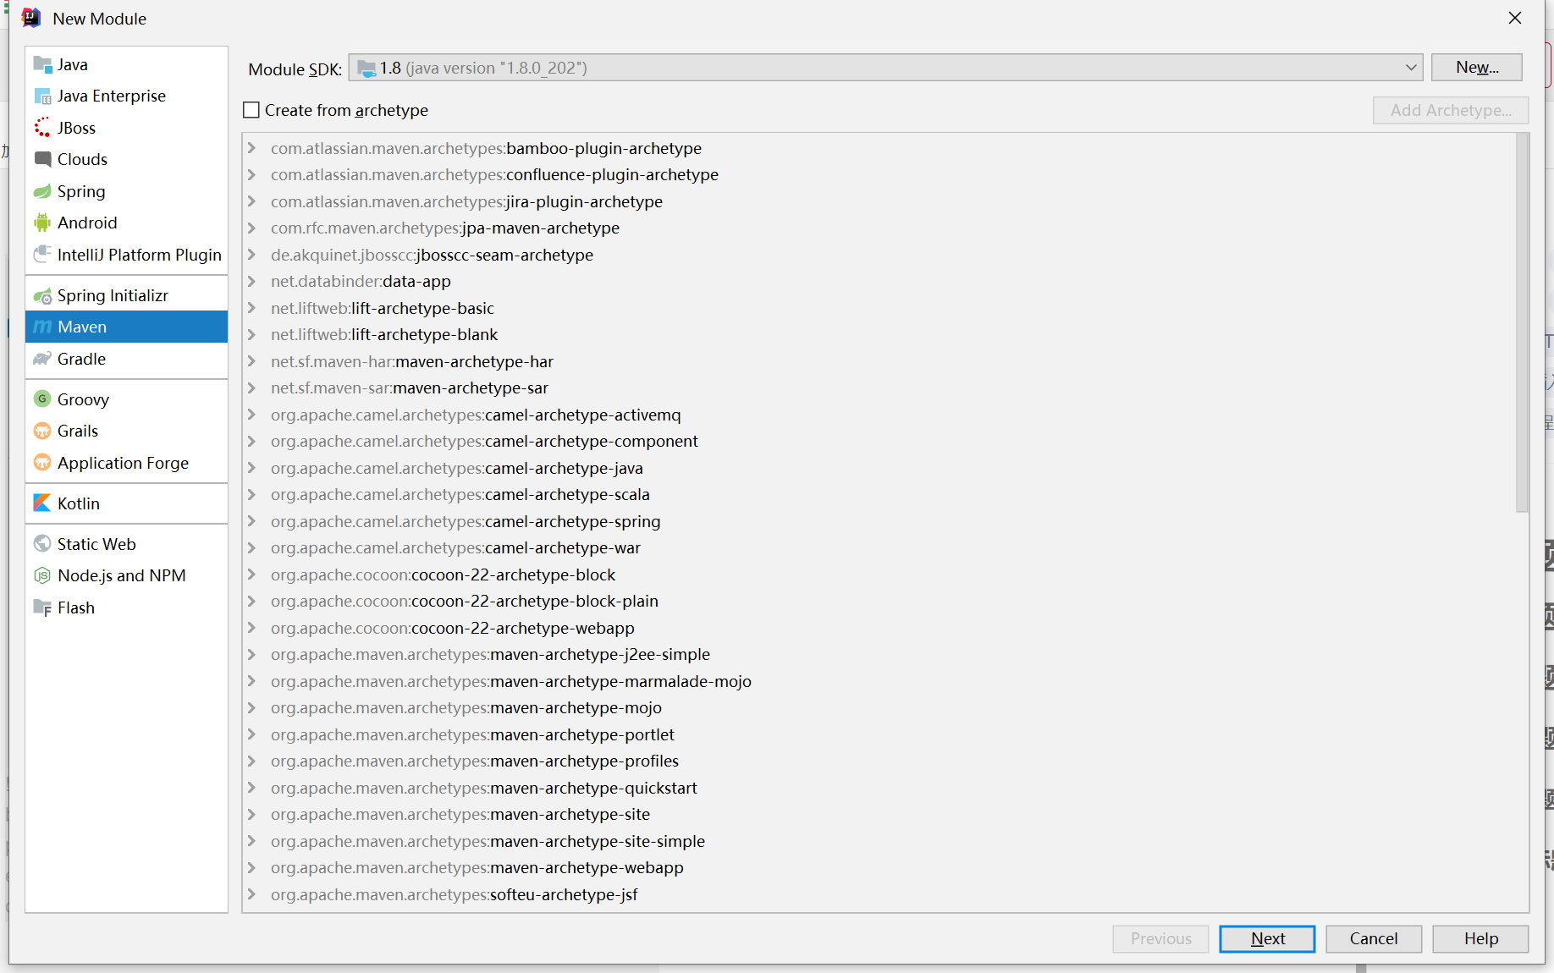Select camel-archetype-scala row
Screen dimensions: 1554x973
(879, 494)
